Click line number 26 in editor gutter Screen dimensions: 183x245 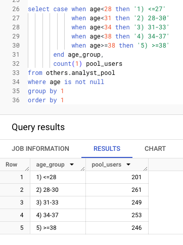[x=16, y=9]
